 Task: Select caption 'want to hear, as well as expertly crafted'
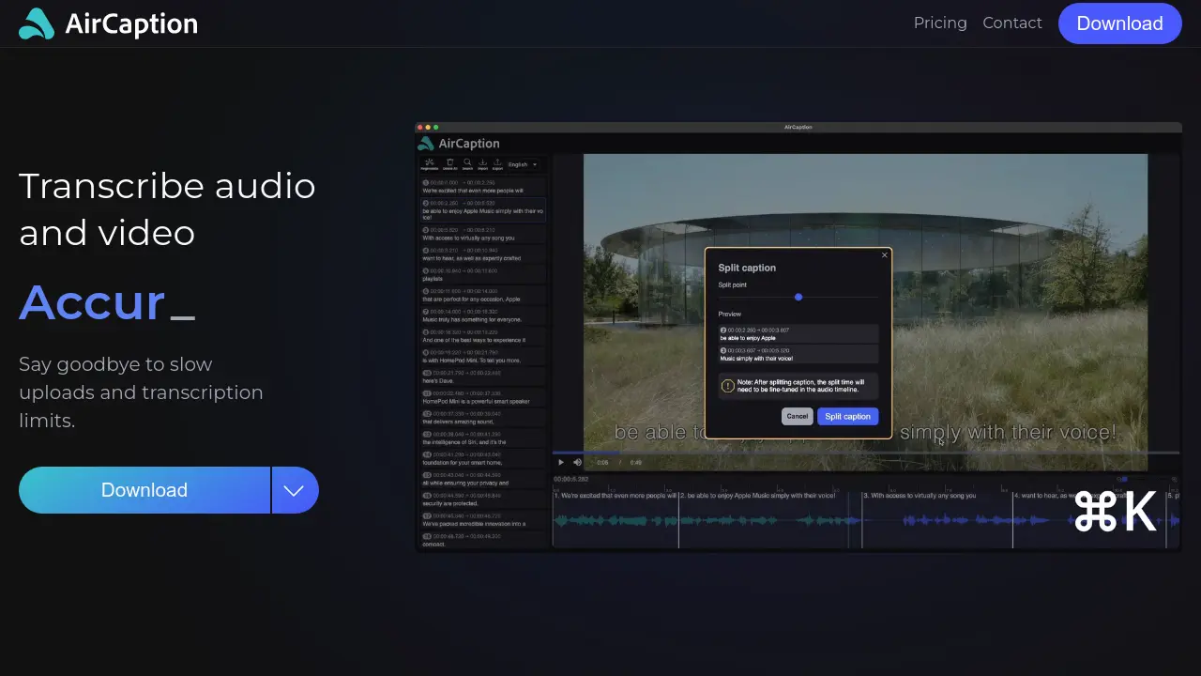pos(482,254)
